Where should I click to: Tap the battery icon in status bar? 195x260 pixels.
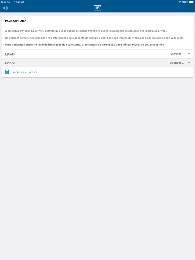coord(191,2)
